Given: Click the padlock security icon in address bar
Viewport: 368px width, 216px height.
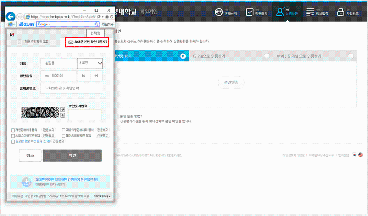Looking at the screenshot, I should click(107, 16).
